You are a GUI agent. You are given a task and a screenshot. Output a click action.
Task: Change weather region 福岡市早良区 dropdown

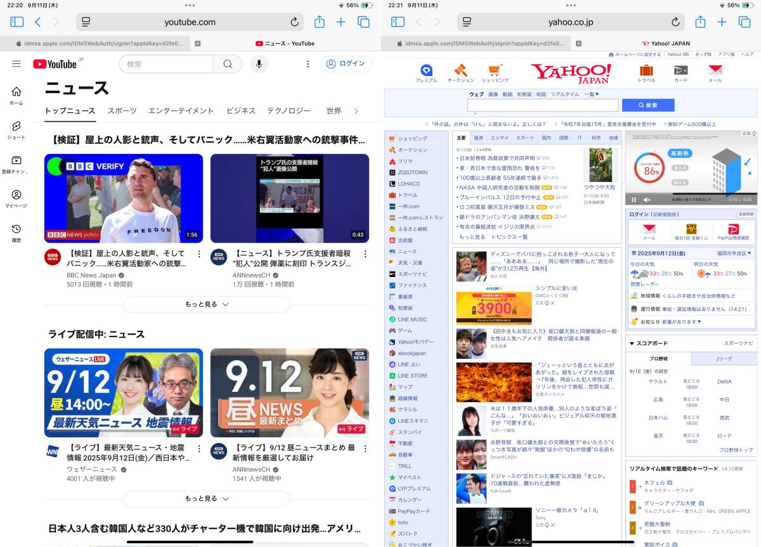tap(736, 253)
